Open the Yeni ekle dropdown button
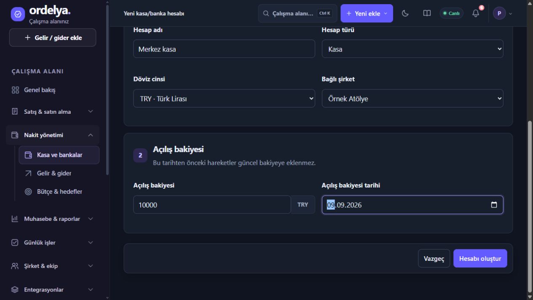Viewport: 533px width, 300px height. (367, 13)
